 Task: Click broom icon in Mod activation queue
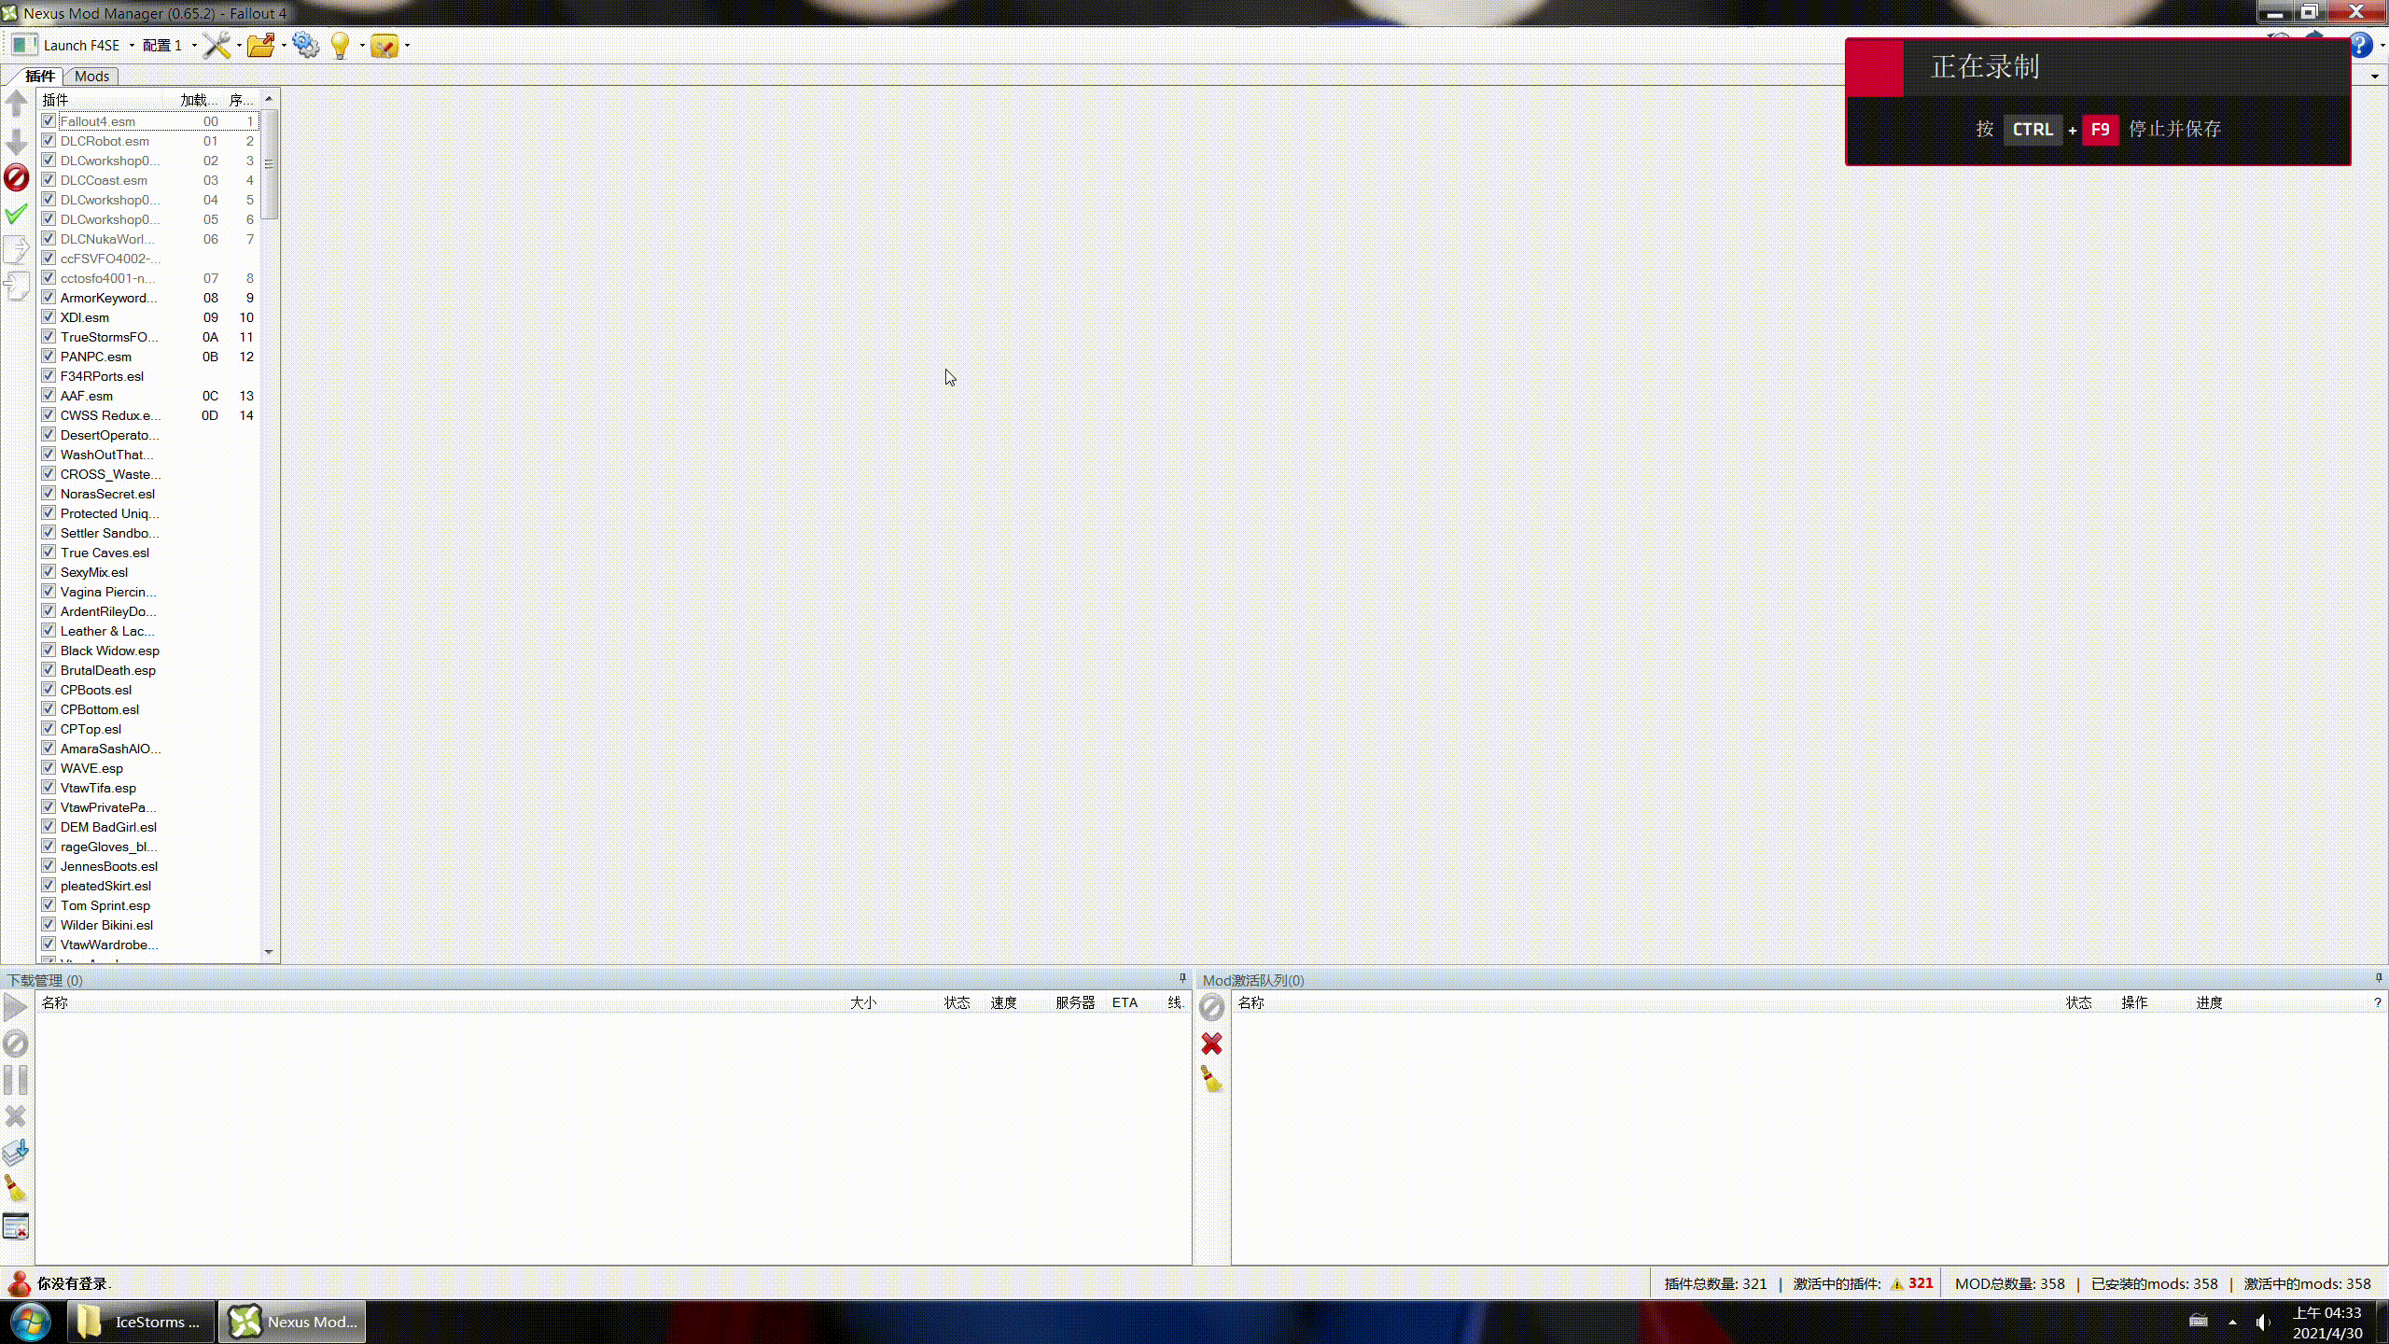coord(1211,1080)
